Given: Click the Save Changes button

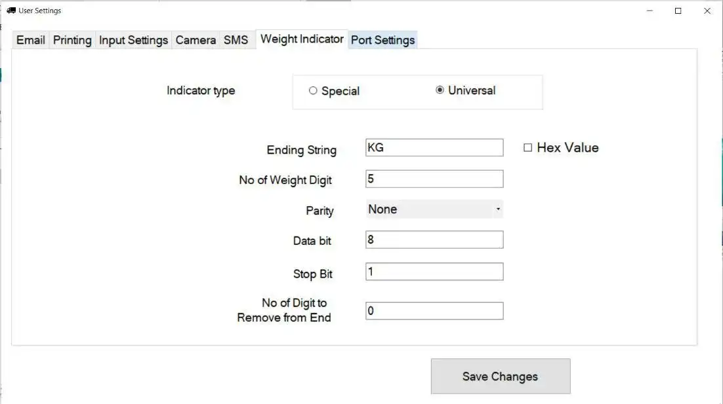Looking at the screenshot, I should (500, 376).
